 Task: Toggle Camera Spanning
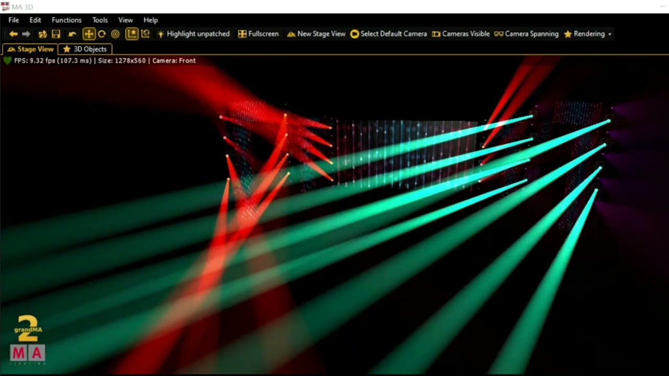526,34
